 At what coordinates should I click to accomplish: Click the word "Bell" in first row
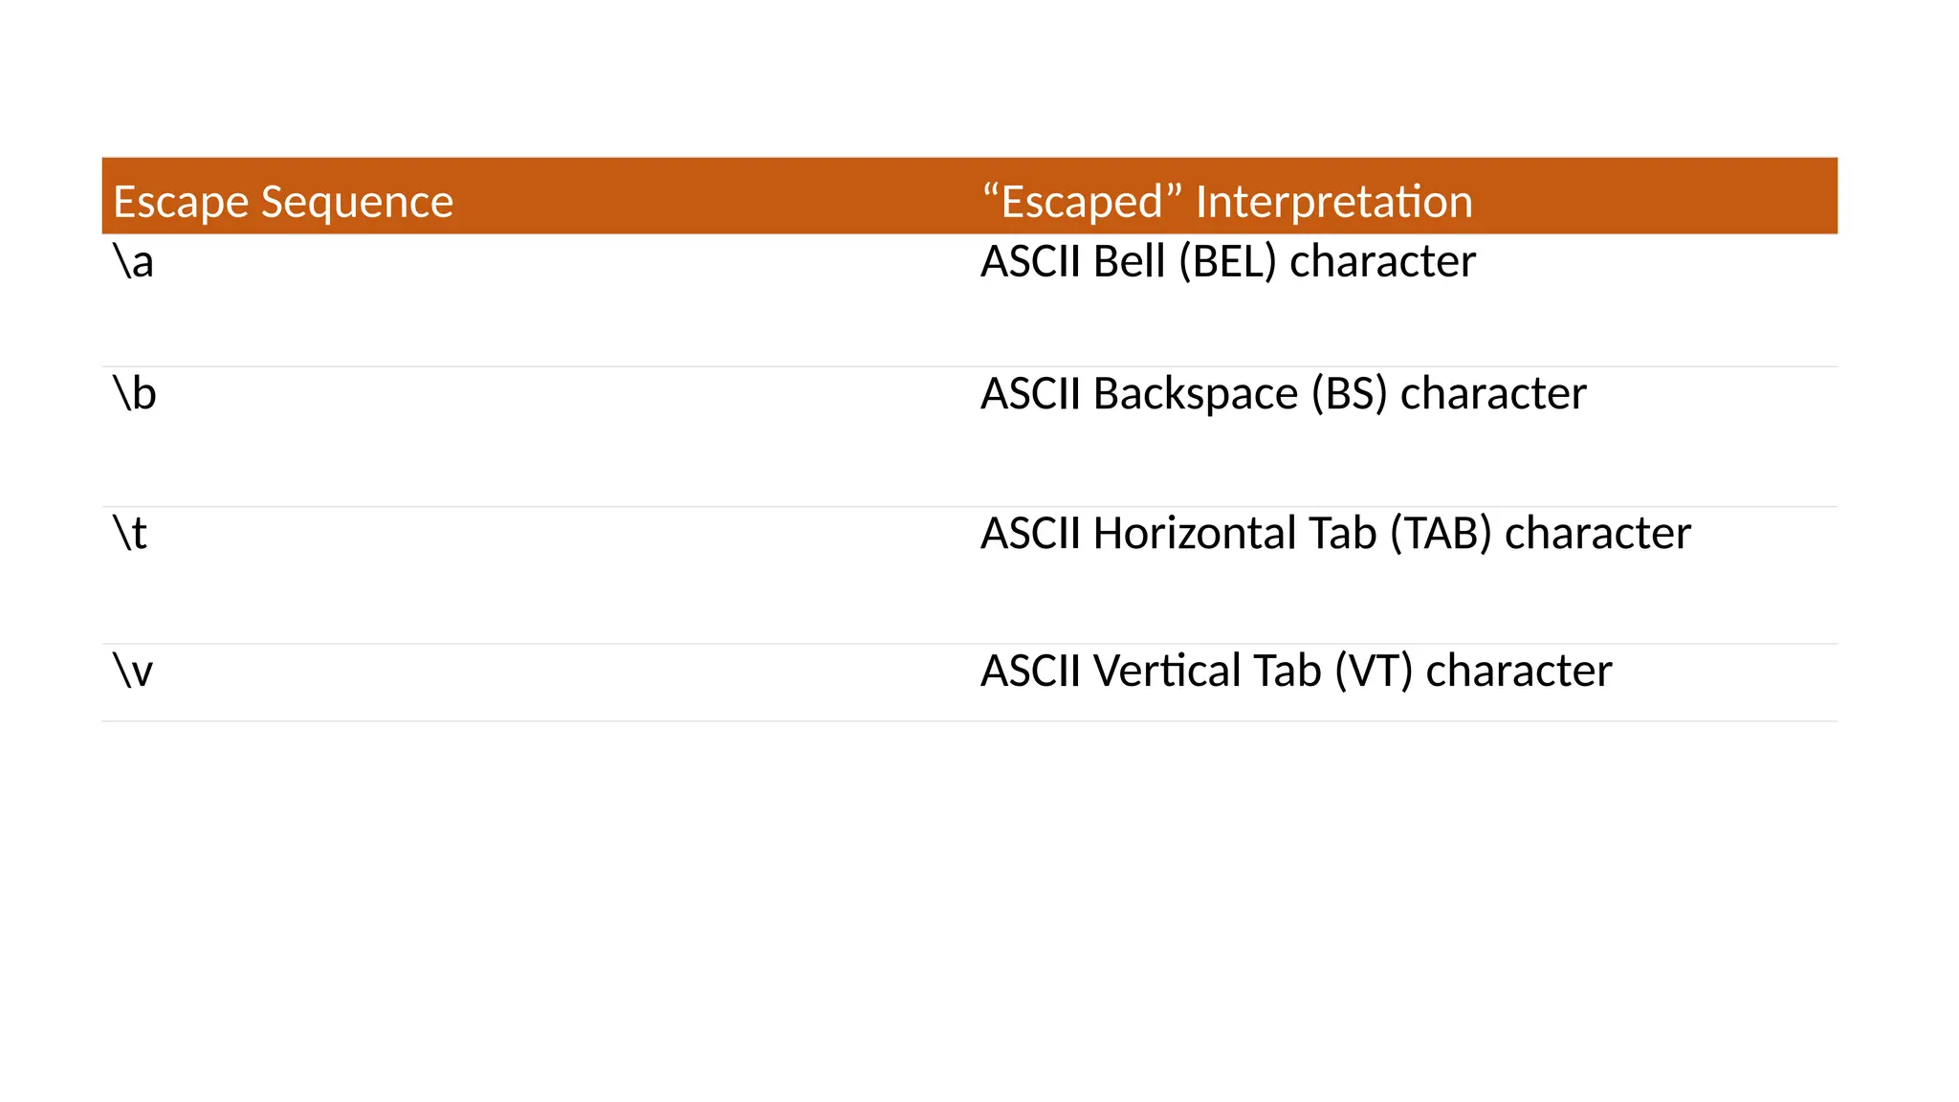coord(1129,262)
